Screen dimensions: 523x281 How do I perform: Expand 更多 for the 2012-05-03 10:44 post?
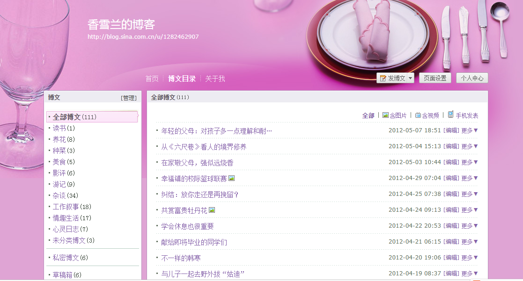470,162
